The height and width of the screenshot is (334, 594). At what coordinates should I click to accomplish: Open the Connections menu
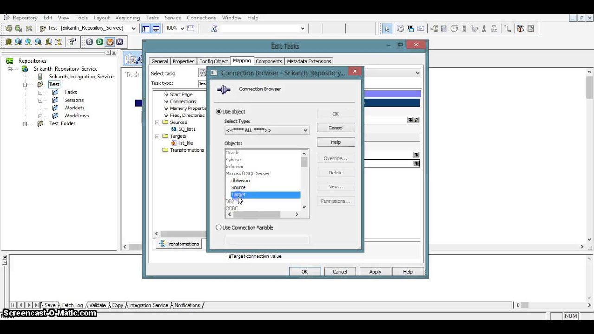(x=201, y=18)
